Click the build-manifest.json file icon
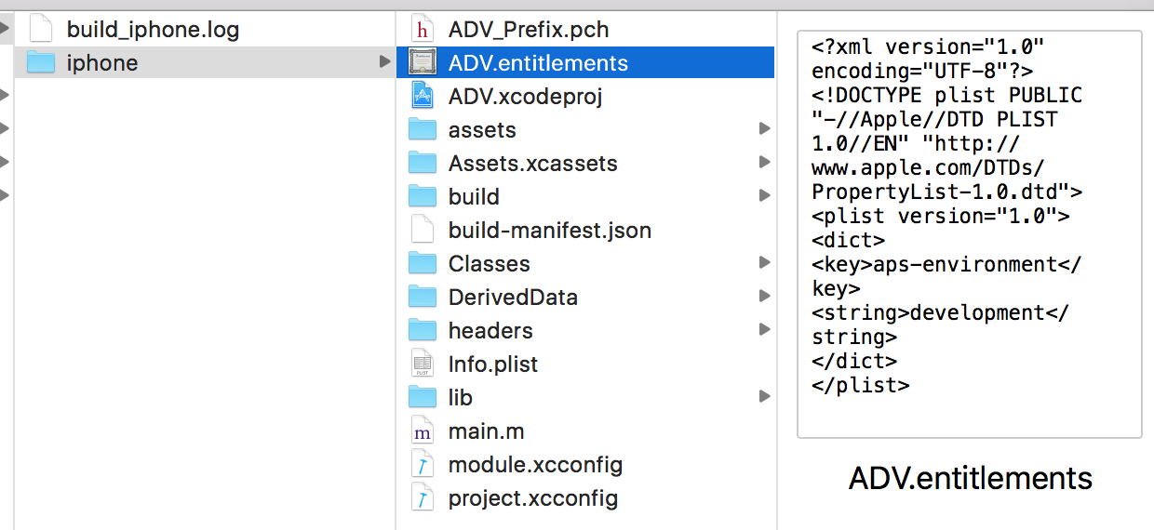The height and width of the screenshot is (530, 1154). point(423,230)
